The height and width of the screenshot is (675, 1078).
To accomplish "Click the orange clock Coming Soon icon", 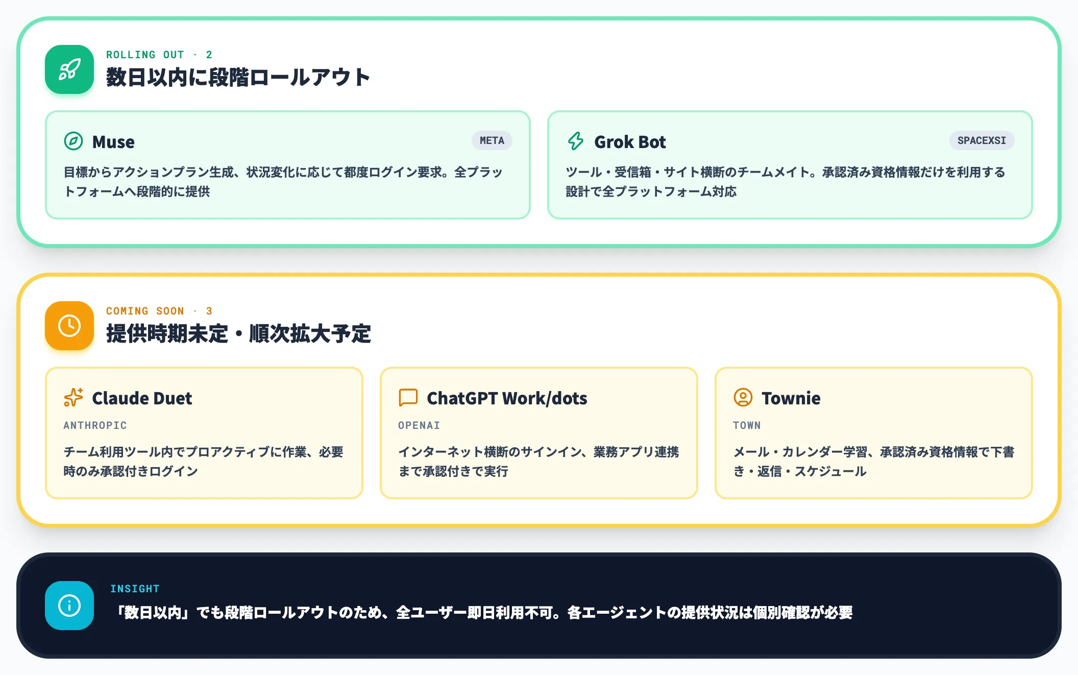I will [69, 326].
